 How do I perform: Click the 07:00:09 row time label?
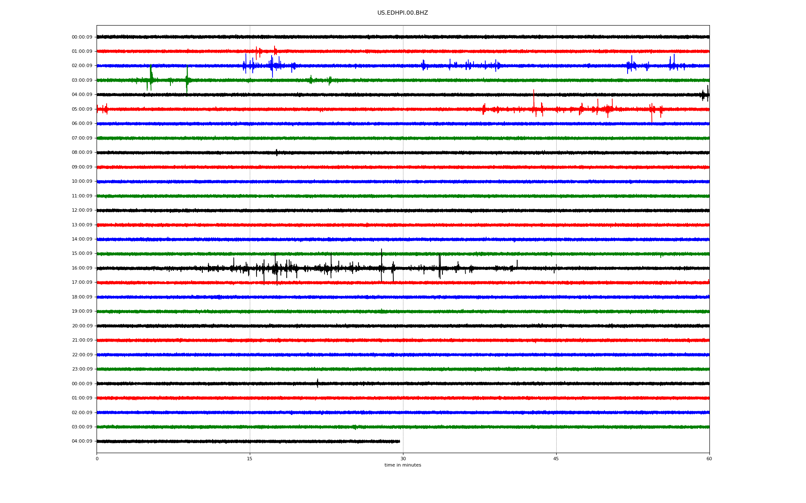coord(82,138)
